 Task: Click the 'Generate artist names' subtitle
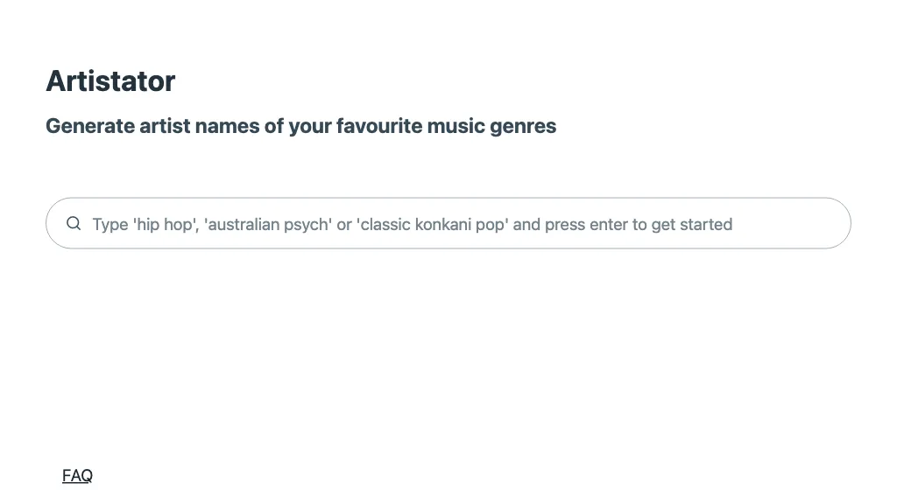(300, 126)
